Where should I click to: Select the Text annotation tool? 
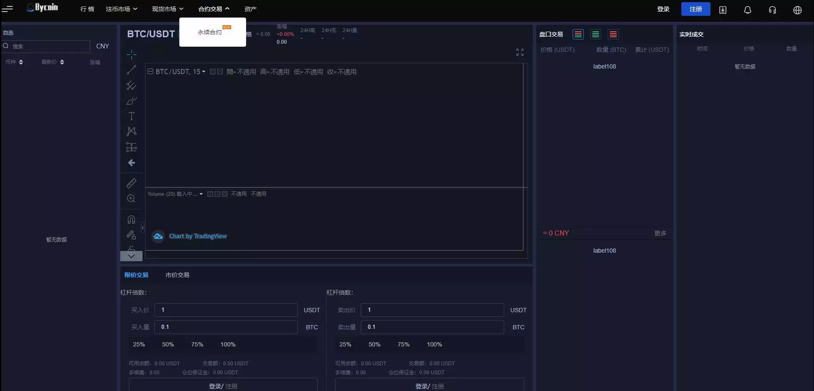131,116
